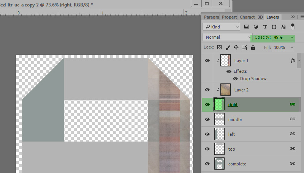Screen dimensions: 304x173
Task: Click the Effects label under Layer 1
Action: [240, 71]
